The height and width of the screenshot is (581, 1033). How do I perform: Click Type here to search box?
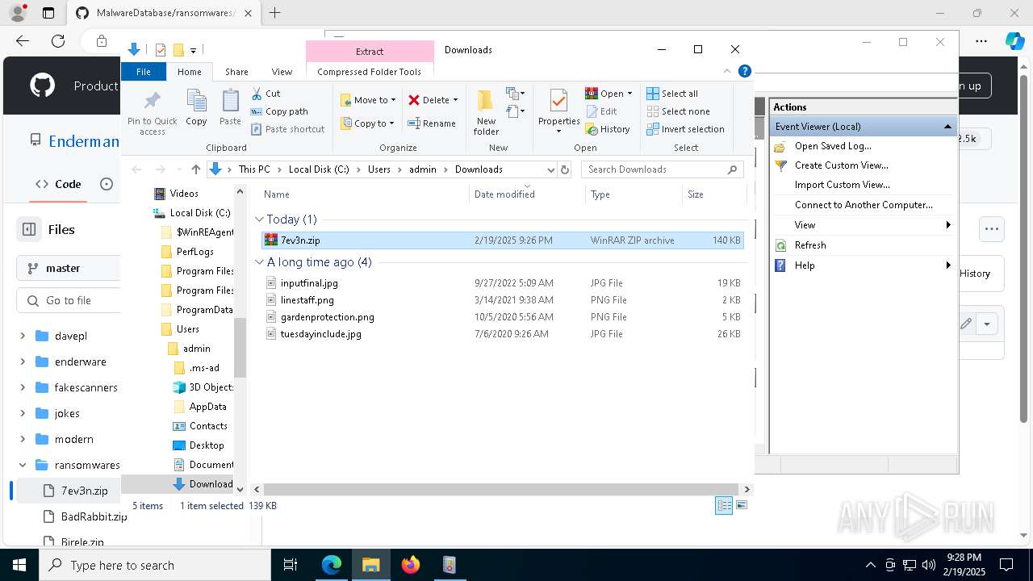point(155,565)
